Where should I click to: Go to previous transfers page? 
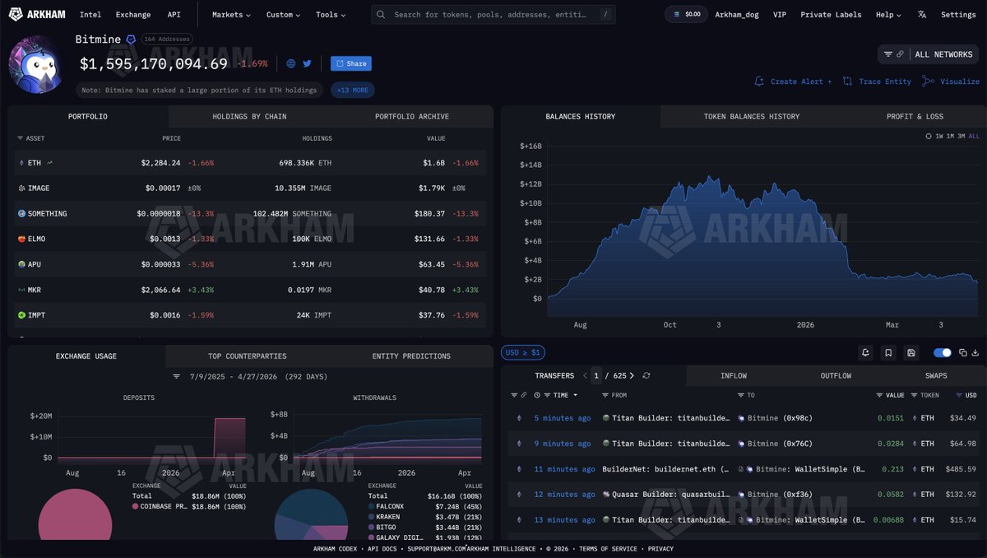(x=585, y=375)
